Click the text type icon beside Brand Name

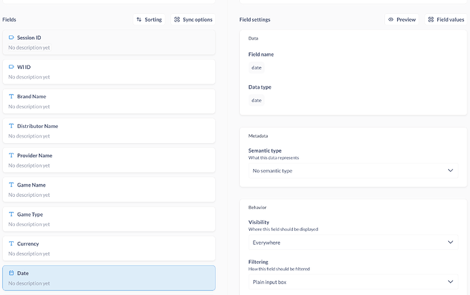point(11,97)
